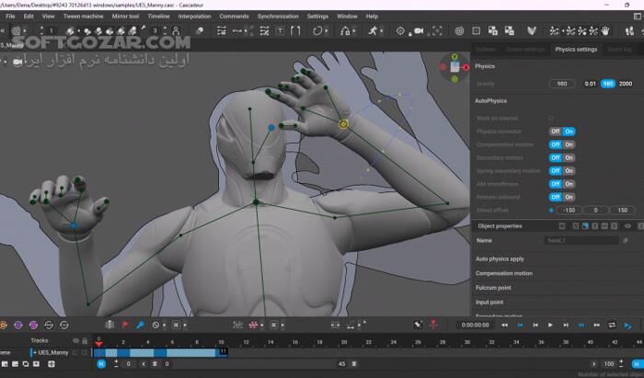Click the red flag icon on timeline toolbar

coord(125,325)
